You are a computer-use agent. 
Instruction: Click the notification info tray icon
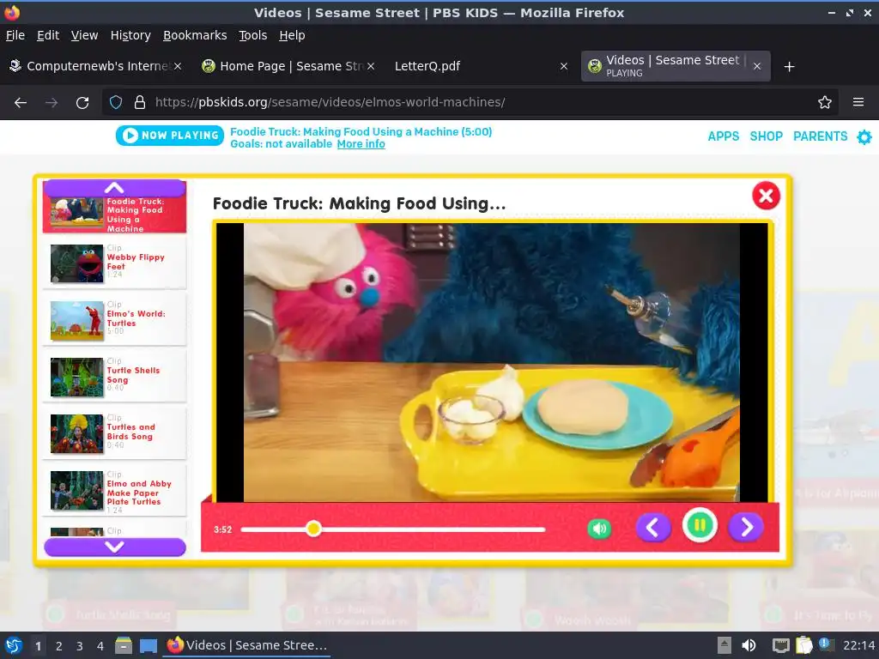(x=826, y=645)
